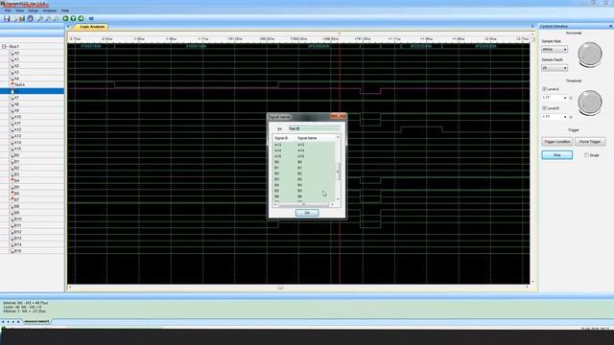Select signal ID B2 in the dialog list
The width and height of the screenshot is (614, 345).
pos(277,173)
